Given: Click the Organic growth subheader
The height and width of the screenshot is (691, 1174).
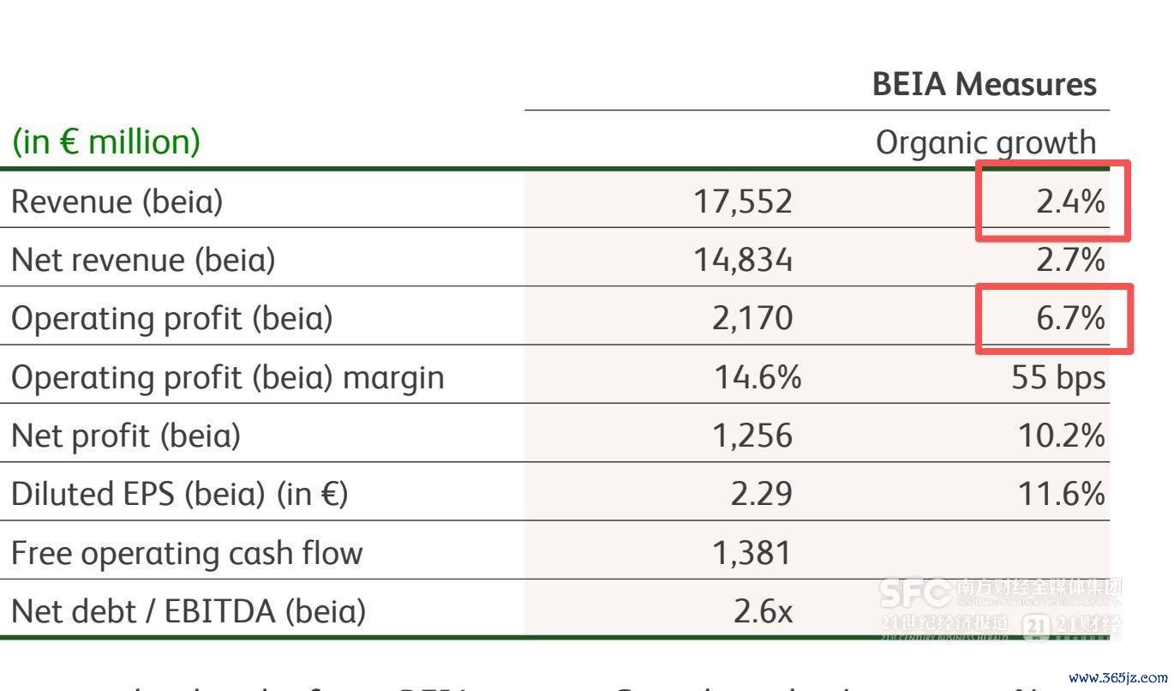Looking at the screenshot, I should [x=985, y=142].
